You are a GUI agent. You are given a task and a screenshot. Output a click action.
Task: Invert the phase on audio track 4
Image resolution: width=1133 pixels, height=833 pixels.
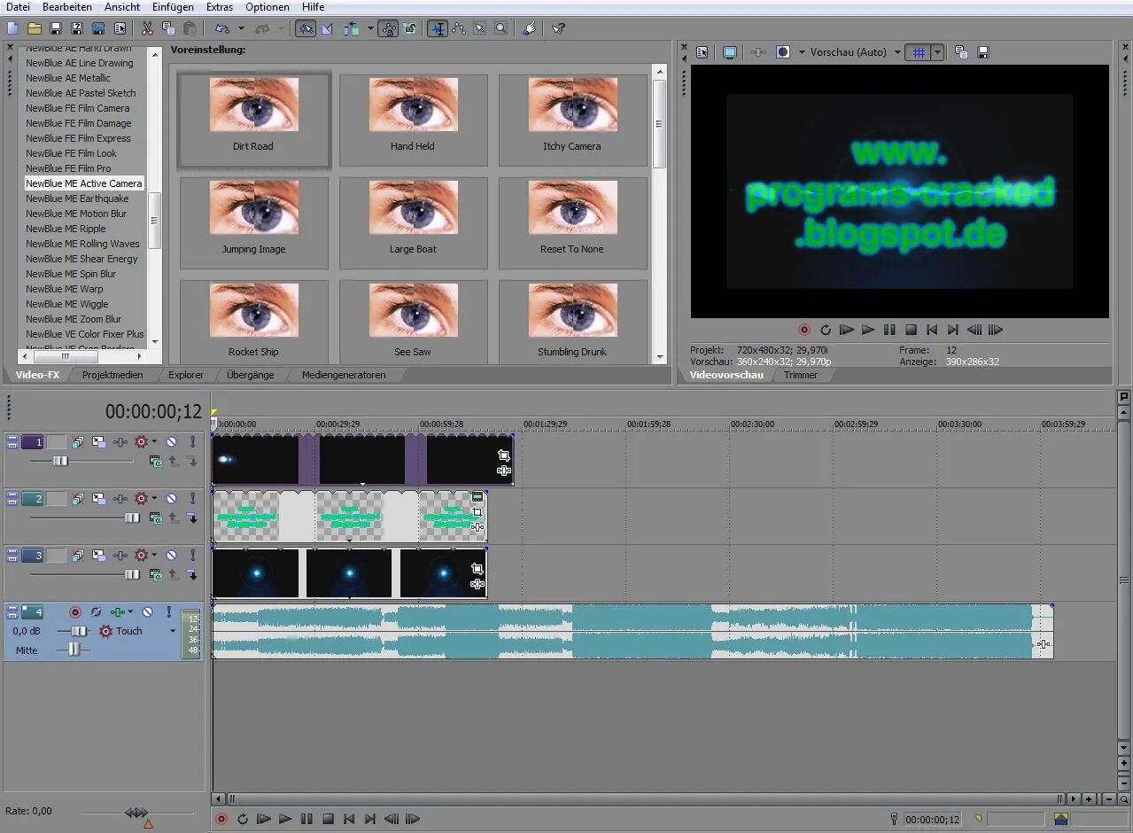pos(96,611)
